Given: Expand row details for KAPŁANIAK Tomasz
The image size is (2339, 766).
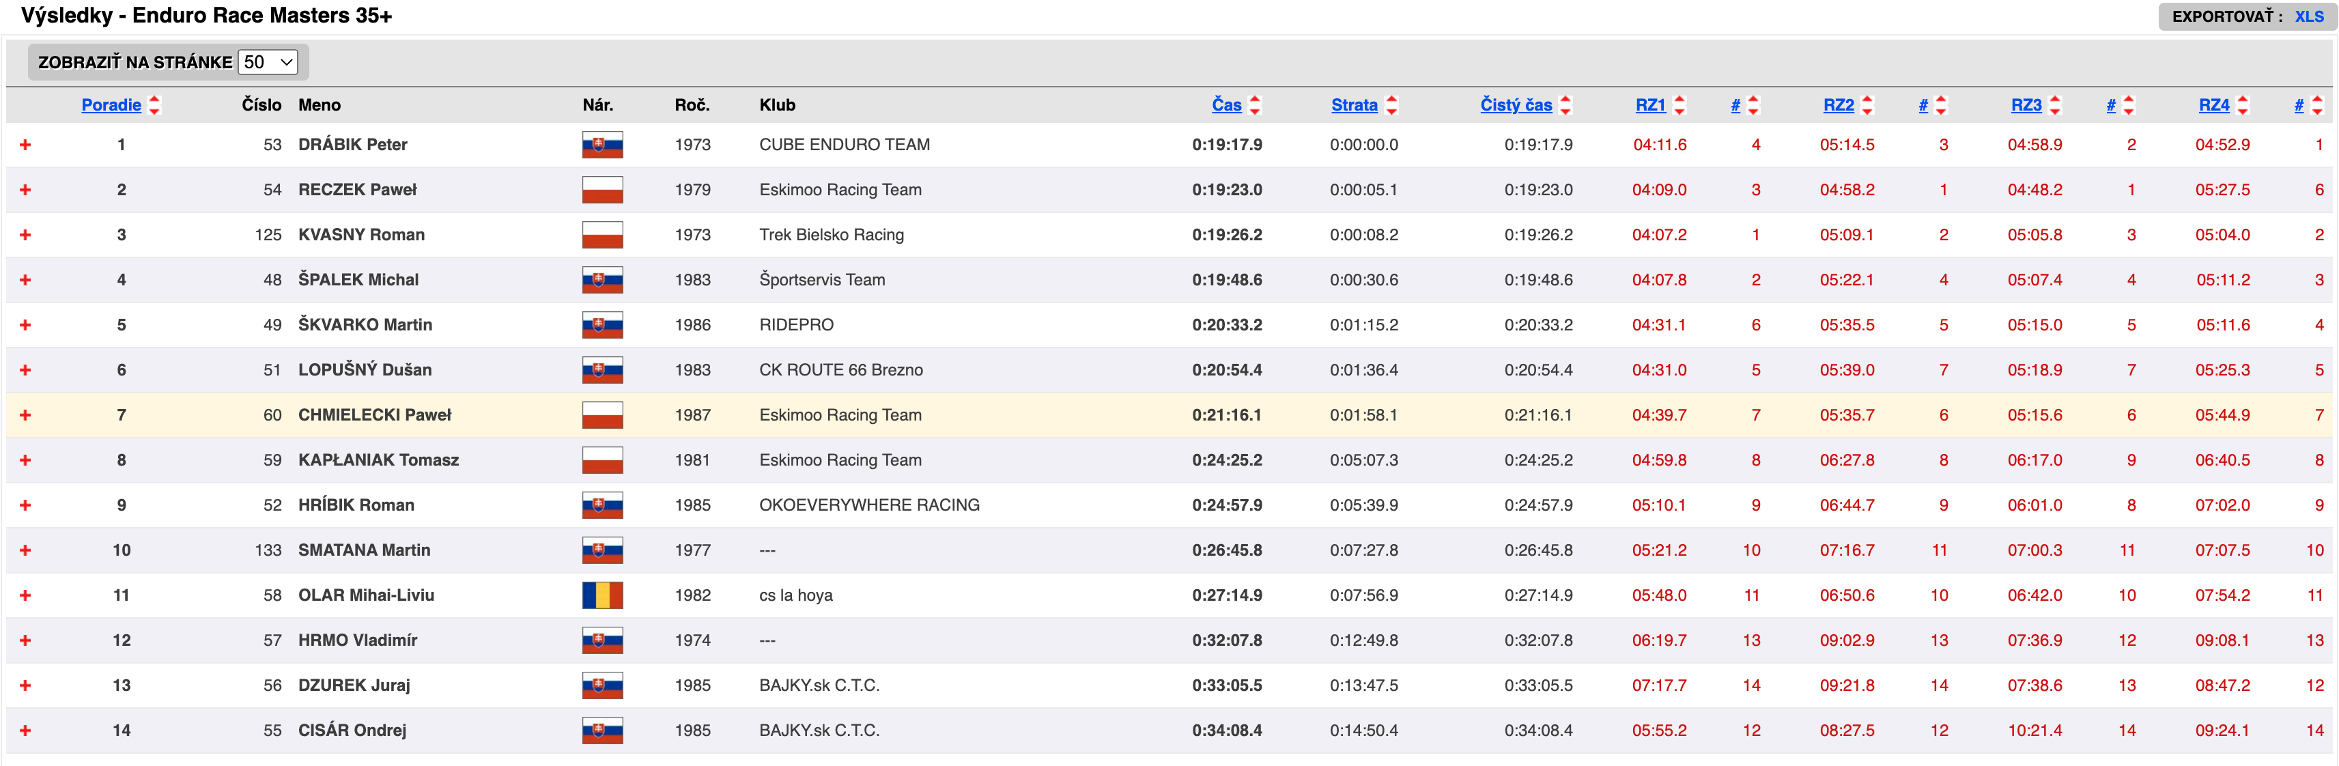Looking at the screenshot, I should coord(25,460).
